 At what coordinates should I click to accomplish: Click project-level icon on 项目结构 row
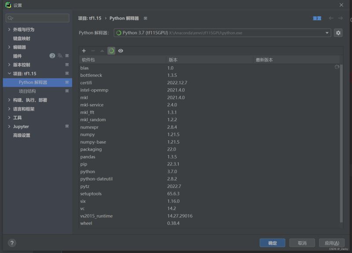pos(67,91)
